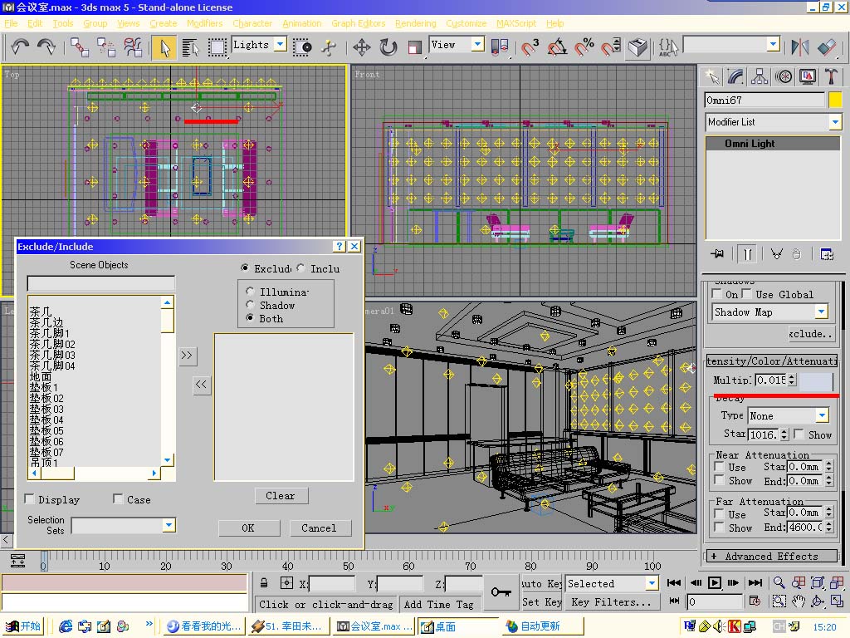This screenshot has height=638, width=850.
Task: Open the Rendering menu
Action: (415, 23)
